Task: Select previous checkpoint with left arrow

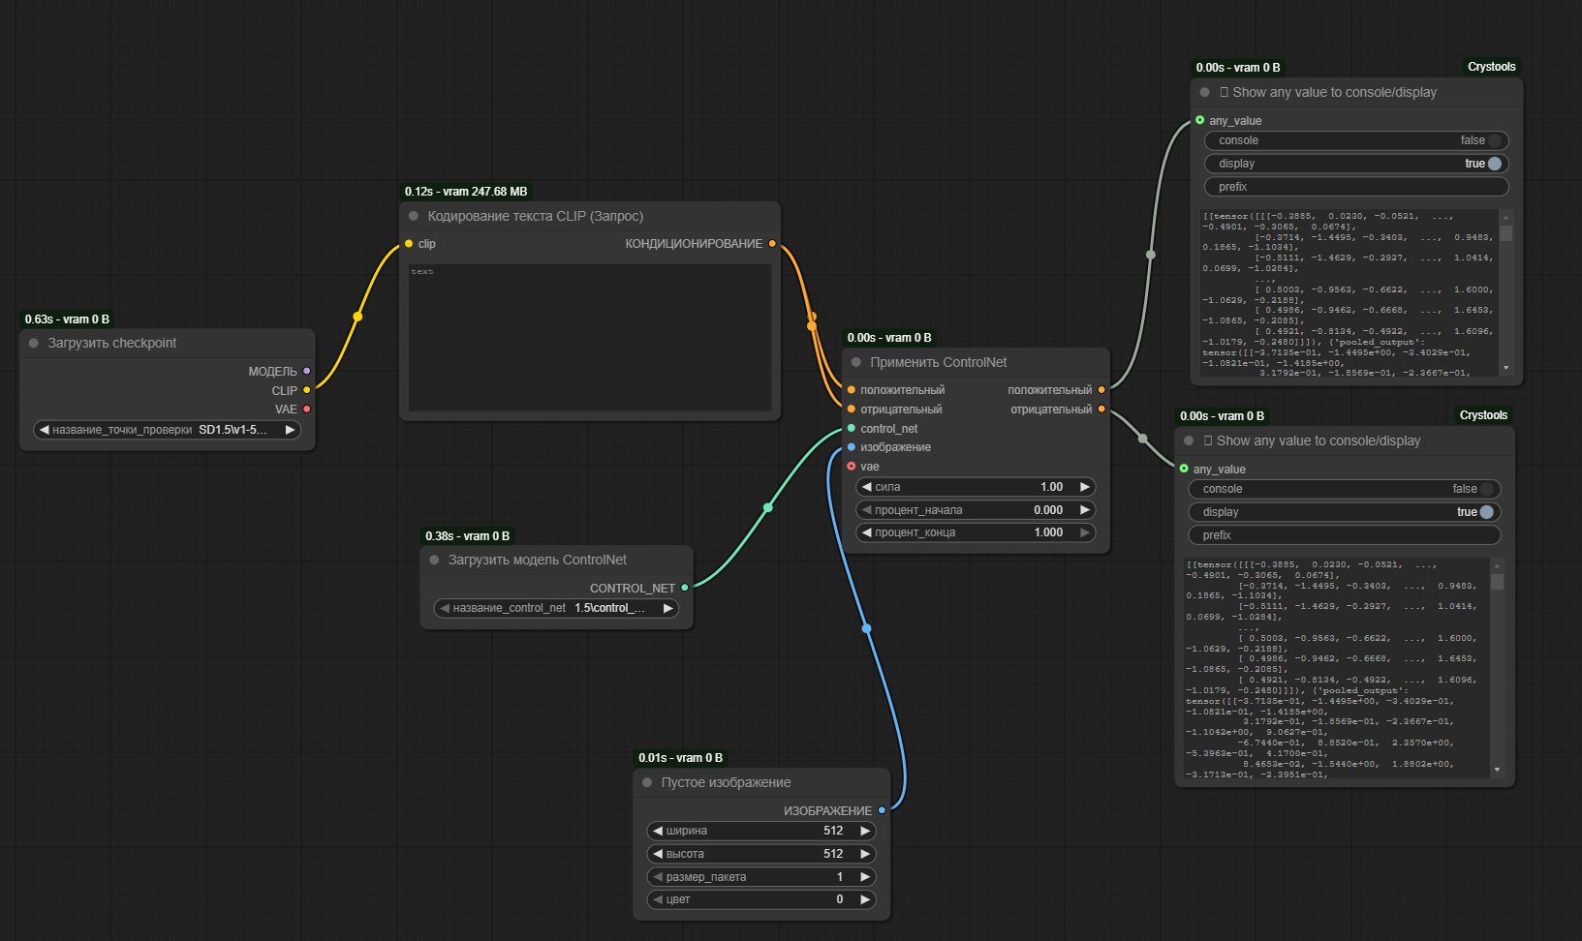Action: pos(44,430)
